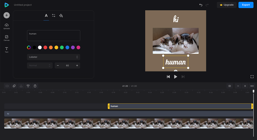Play the video preview
The image size is (257, 140).
[175, 77]
